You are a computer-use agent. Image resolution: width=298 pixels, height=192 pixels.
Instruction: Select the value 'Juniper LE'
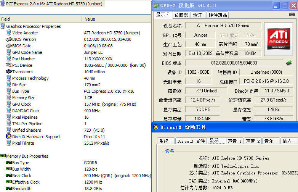[93, 52]
